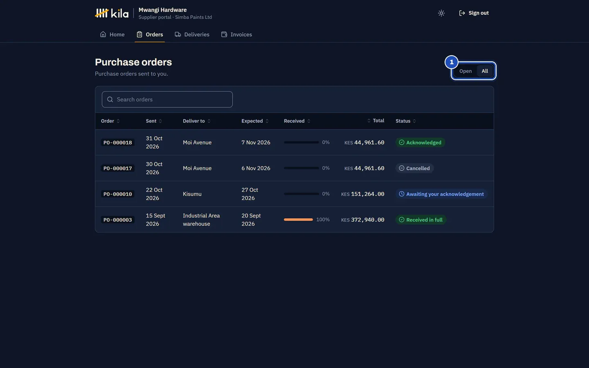The image size is (589, 368).
Task: Click the Kisumu delivery location
Action: coord(192,194)
